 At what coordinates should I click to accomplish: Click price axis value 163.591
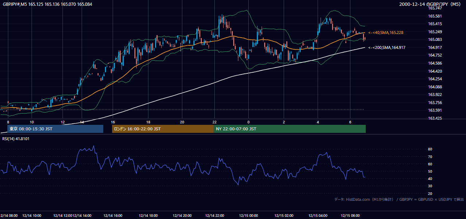pyautogui.click(x=435, y=111)
